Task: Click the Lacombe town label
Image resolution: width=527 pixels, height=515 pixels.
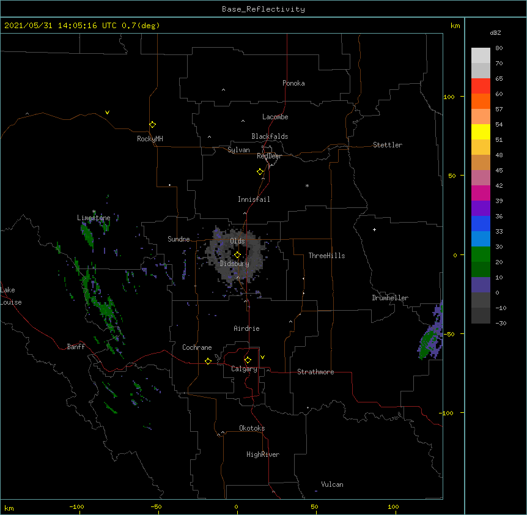Action: tap(275, 117)
